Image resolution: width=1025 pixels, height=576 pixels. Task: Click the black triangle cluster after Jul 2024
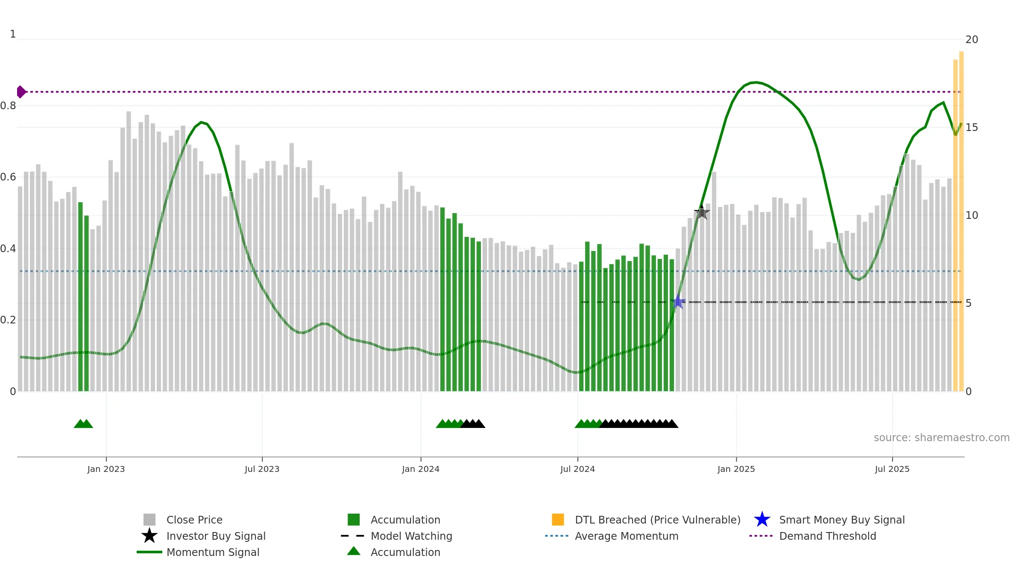638,424
